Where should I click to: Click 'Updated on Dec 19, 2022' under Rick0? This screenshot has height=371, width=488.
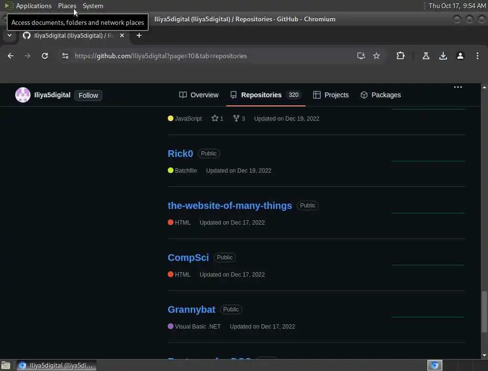[239, 171]
